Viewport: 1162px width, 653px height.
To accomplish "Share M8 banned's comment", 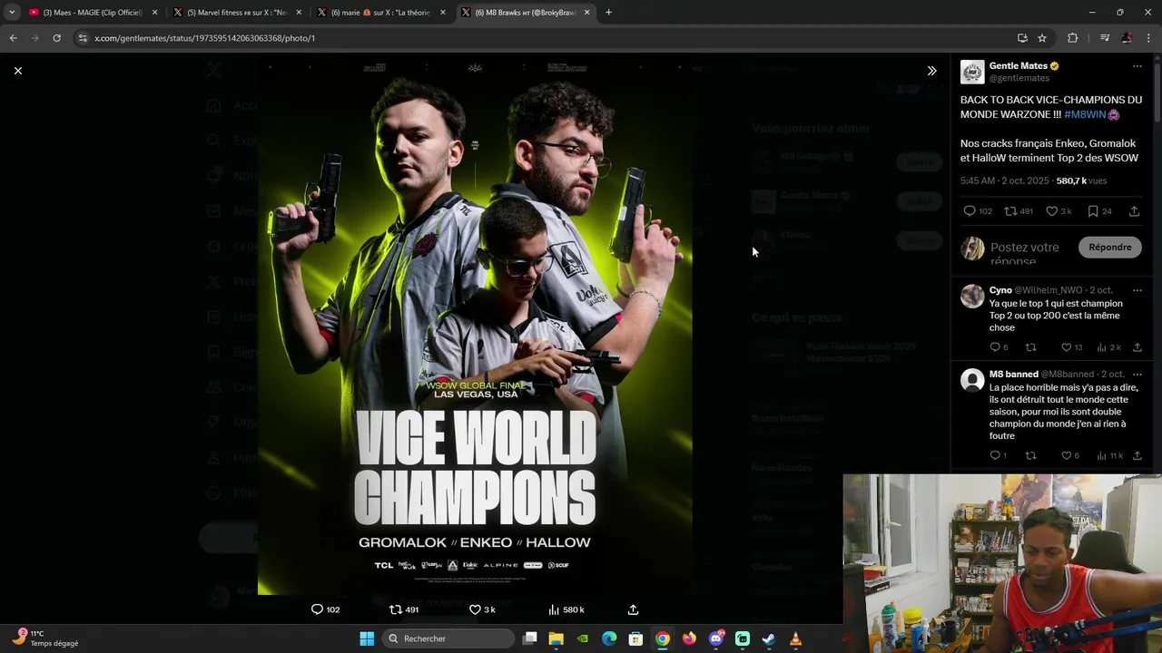I will point(1137,455).
